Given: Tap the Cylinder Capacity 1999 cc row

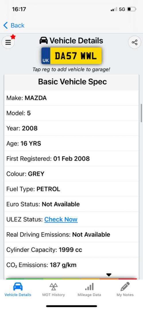Looking at the screenshot, I should pyautogui.click(x=71, y=250).
